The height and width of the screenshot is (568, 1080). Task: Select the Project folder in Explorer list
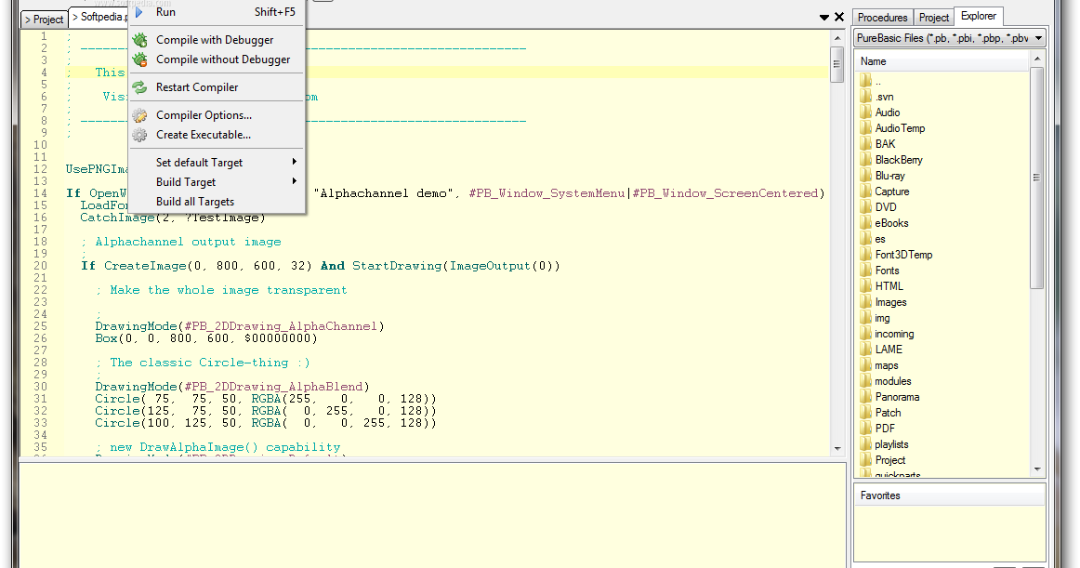pos(889,460)
